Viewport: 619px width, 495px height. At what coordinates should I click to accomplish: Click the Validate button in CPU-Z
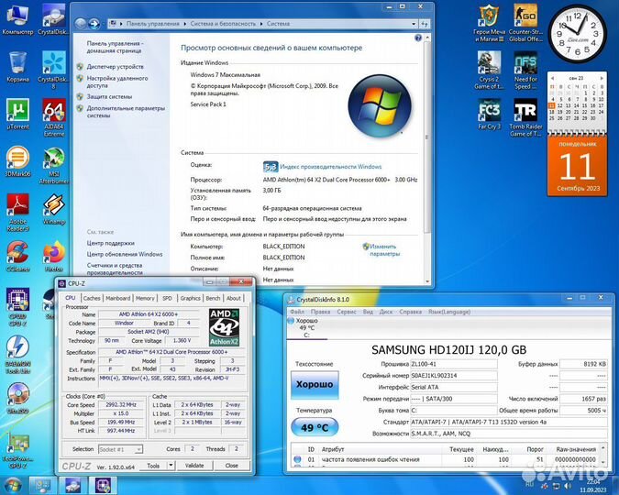(x=194, y=466)
